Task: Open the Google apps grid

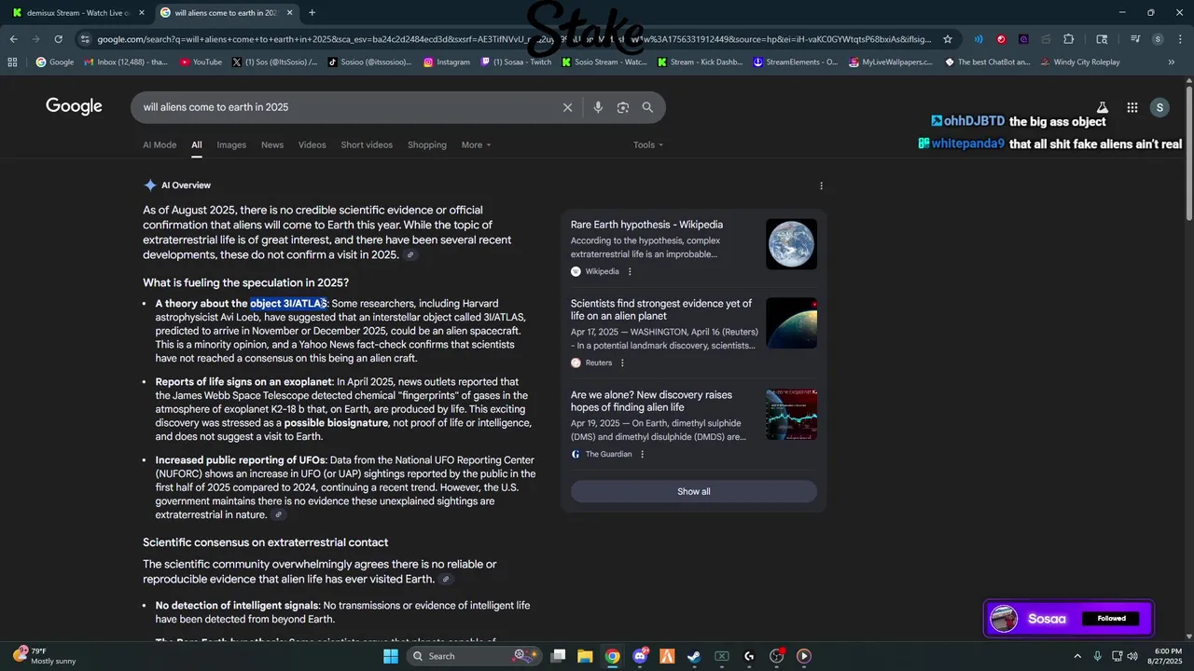Action: (1132, 107)
